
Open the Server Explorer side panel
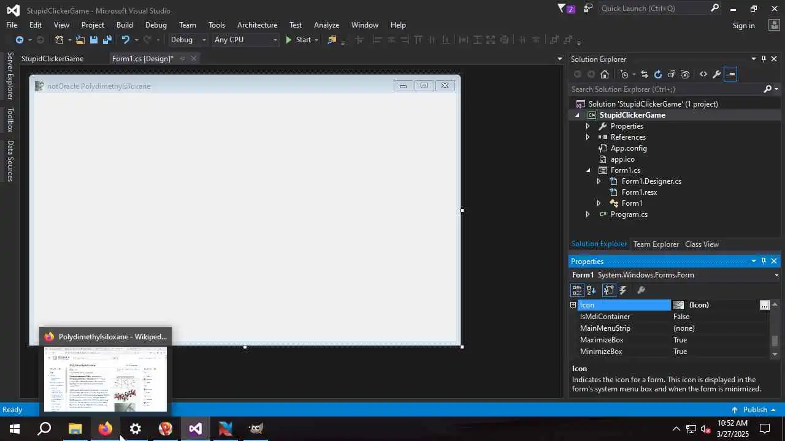[x=10, y=76]
